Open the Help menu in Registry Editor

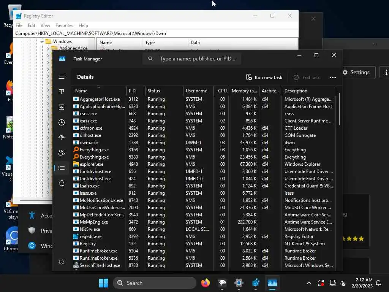coord(83,25)
